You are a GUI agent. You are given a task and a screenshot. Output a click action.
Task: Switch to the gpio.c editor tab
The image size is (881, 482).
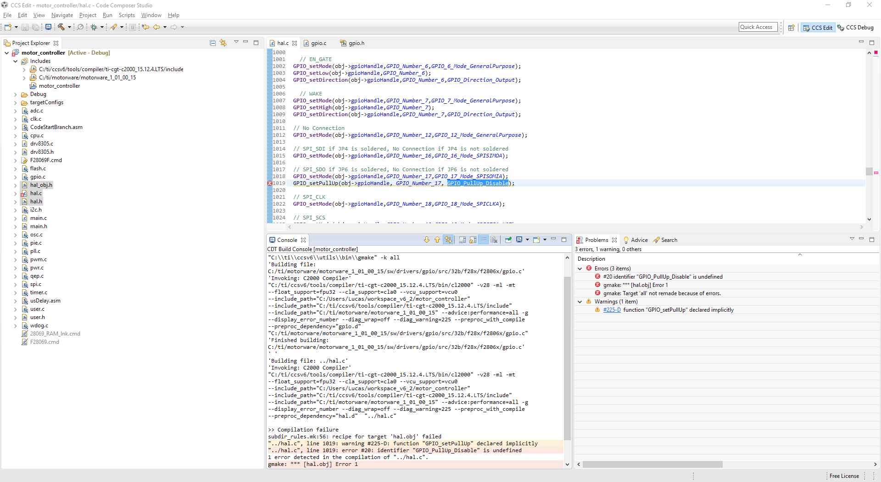[x=318, y=43]
